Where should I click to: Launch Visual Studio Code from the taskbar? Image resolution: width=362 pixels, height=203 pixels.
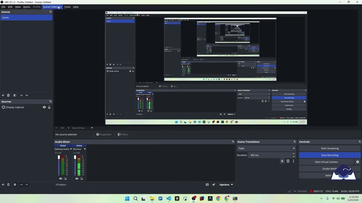[x=169, y=198]
